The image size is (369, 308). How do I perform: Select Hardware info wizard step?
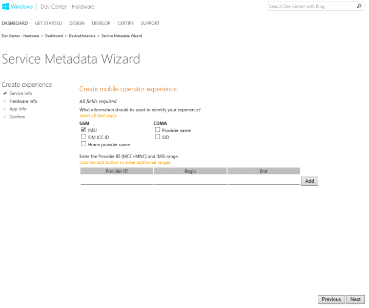click(x=23, y=101)
